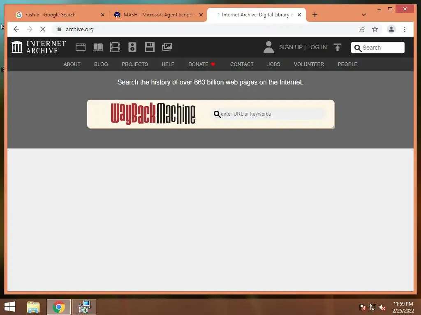Open the JOBS link

pos(273,64)
